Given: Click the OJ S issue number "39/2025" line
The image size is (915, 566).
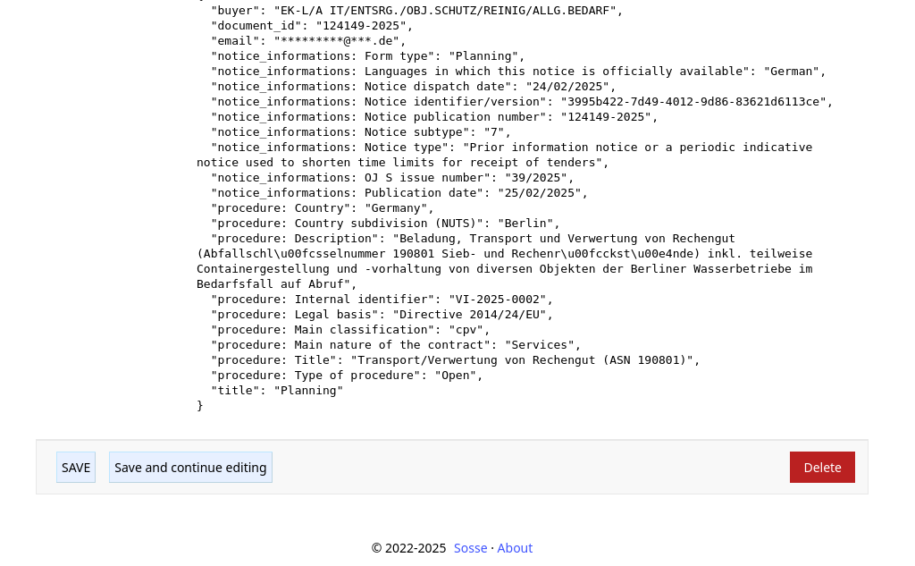Looking at the screenshot, I should 393,178.
